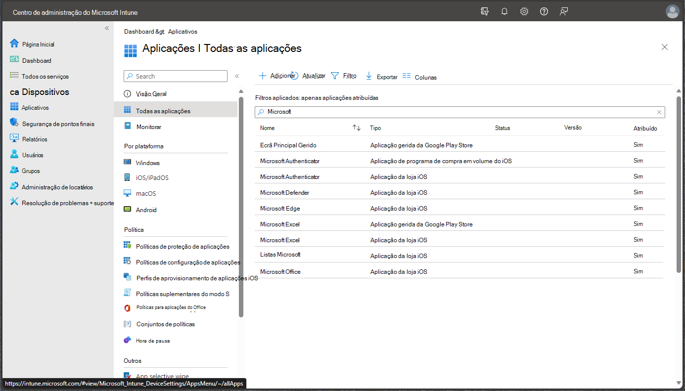The width and height of the screenshot is (685, 391).
Task: Click the Dashboard breadcrumb link
Action: (139, 31)
